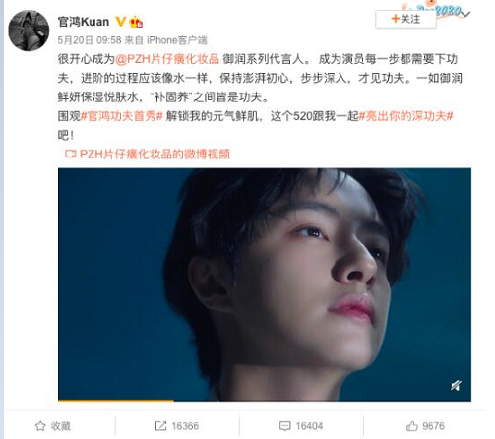Click the membership crown badge icon
This screenshot has height=439, width=495.
click(136, 22)
